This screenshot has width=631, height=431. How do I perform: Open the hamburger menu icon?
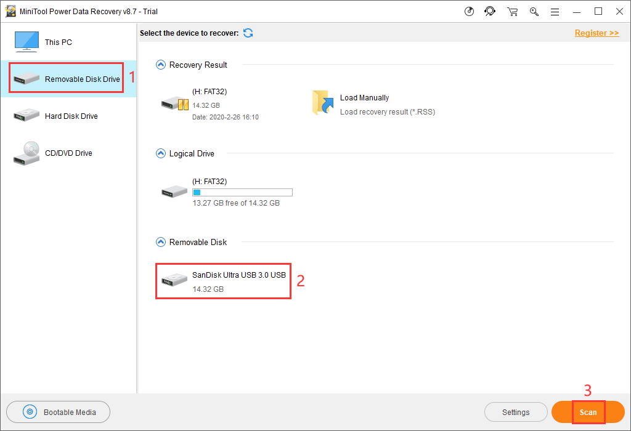tap(555, 12)
